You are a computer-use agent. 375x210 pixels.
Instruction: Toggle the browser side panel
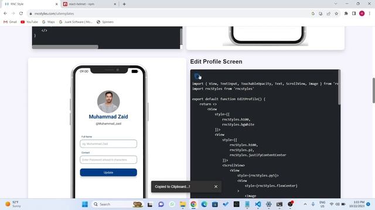tap(354, 13)
